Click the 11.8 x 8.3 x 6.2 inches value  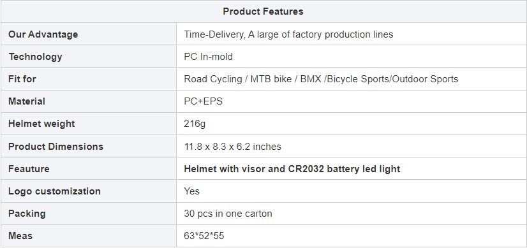pyautogui.click(x=233, y=147)
